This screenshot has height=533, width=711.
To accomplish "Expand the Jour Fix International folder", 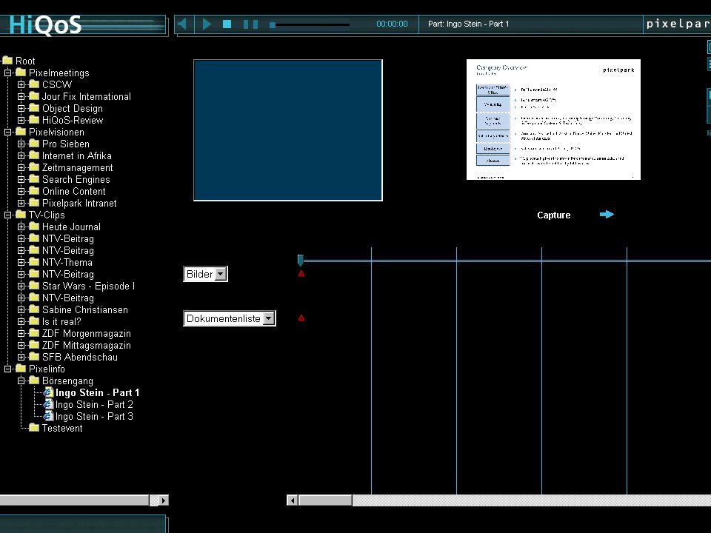I will click(x=21, y=96).
